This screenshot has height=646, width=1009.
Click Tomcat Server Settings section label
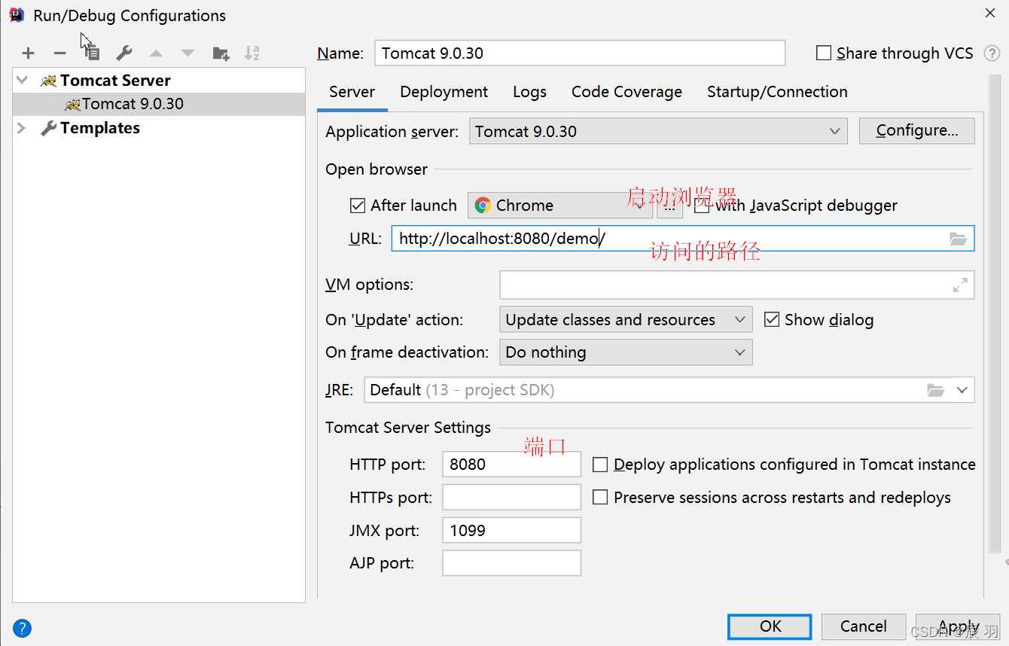408,428
